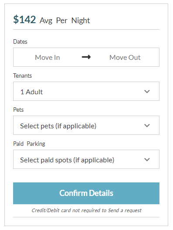Click the Dates field label

[20, 41]
